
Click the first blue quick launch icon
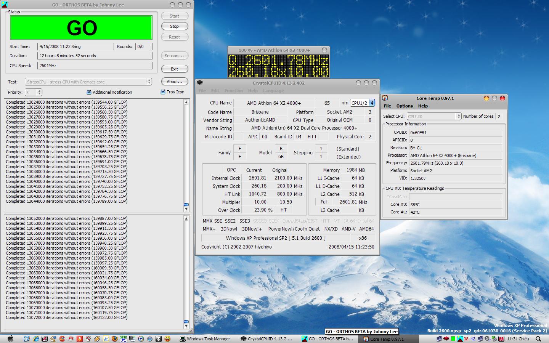tap(27, 339)
